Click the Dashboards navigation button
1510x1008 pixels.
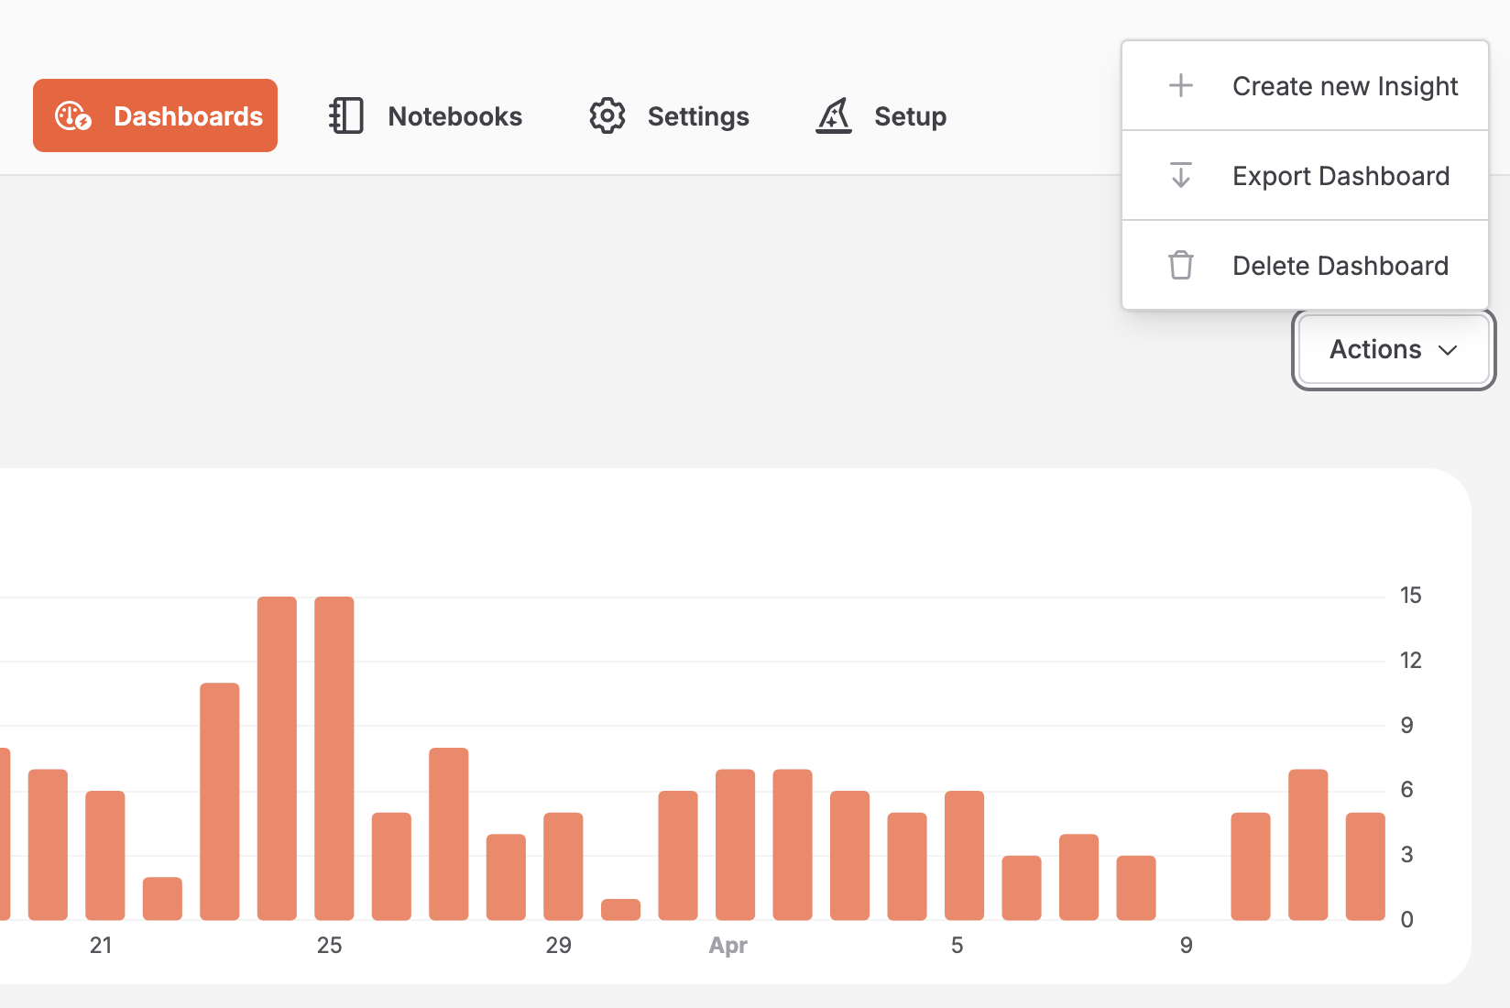click(x=155, y=115)
